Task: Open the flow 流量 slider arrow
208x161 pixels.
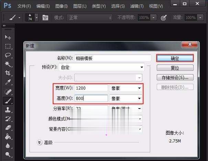Action: pos(200,18)
